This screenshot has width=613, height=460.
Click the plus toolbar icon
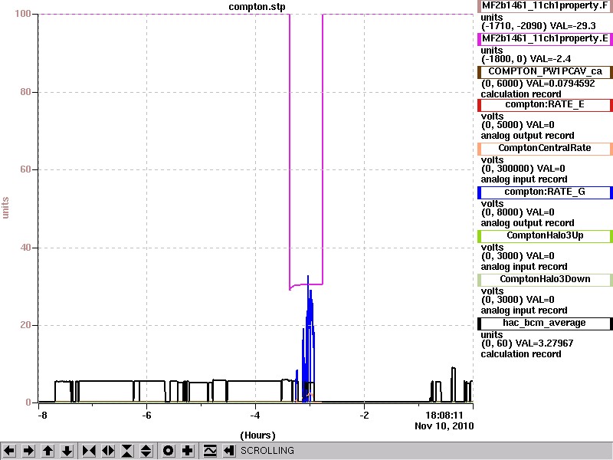click(x=188, y=451)
